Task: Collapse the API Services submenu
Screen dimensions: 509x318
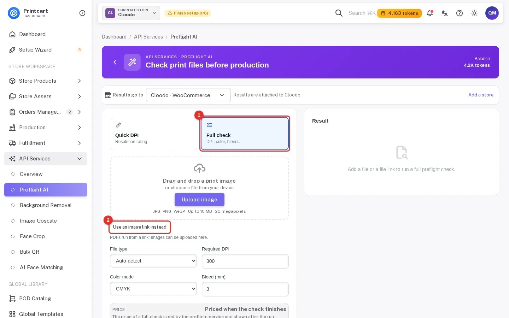Action: pyautogui.click(x=80, y=159)
